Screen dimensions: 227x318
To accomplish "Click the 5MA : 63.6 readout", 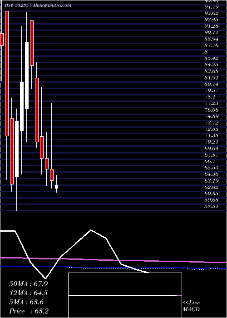I will click(26, 302).
